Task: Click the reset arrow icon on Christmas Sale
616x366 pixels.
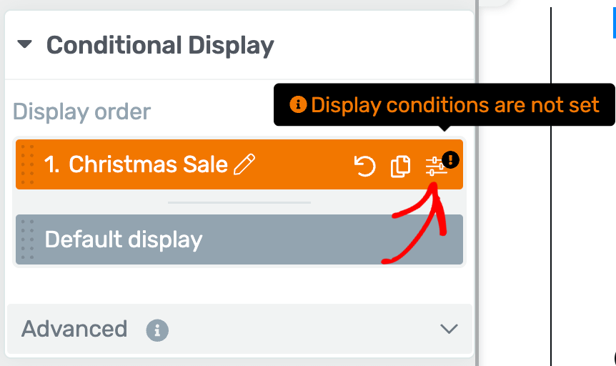Action: [x=364, y=166]
